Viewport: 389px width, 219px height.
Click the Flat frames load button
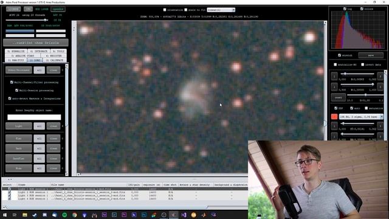point(19,138)
